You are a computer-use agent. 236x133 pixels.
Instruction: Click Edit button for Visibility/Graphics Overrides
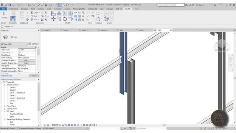[x=27, y=61]
